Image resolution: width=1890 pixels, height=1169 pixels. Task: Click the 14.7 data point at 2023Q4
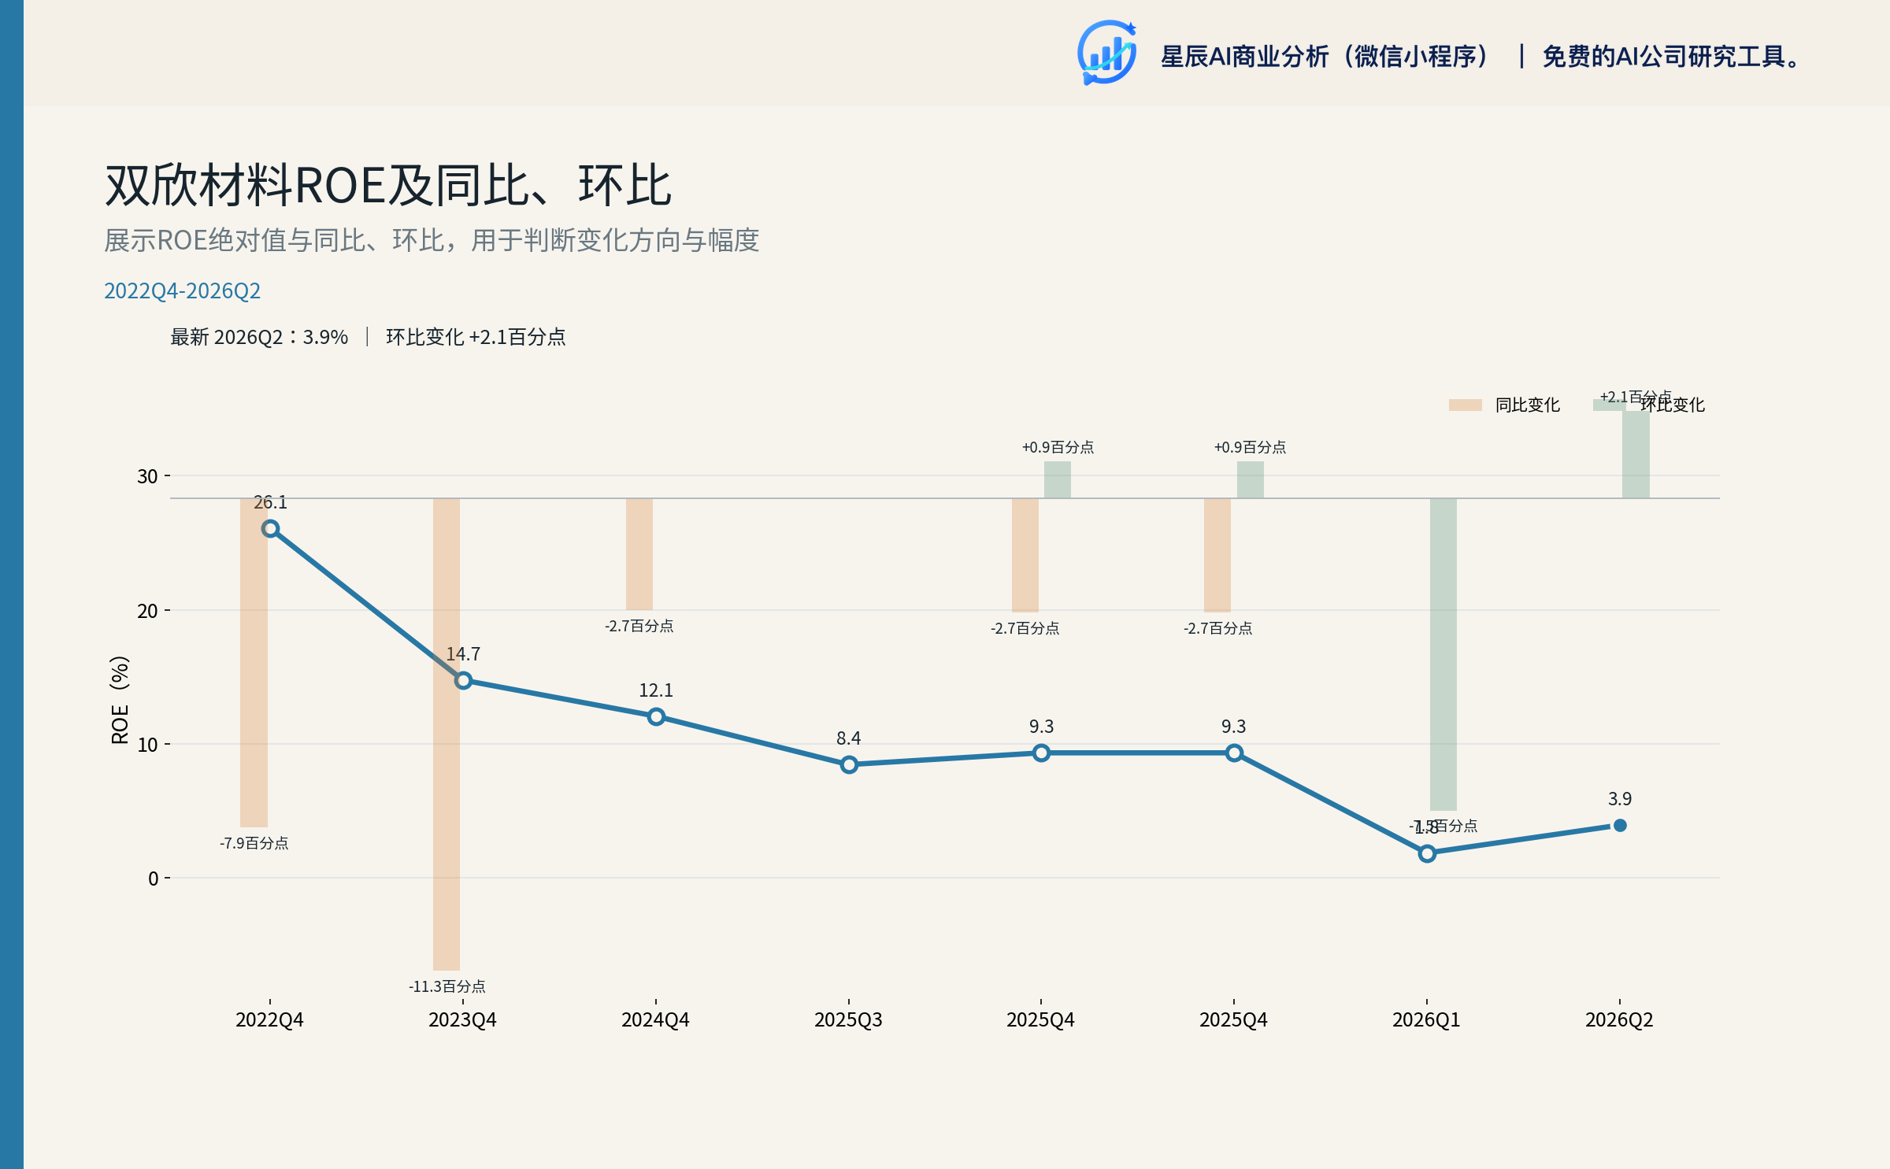coord(463,680)
